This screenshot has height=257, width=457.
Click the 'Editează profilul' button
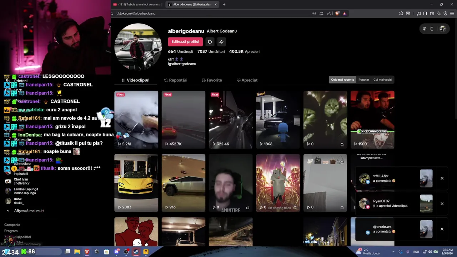coord(185,42)
